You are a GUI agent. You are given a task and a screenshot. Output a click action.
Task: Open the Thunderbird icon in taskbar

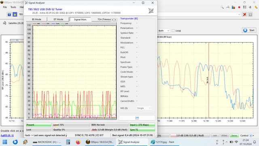[15, 142]
